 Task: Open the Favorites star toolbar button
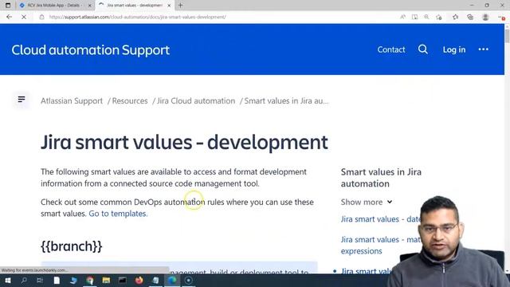pyautogui.click(x=455, y=17)
